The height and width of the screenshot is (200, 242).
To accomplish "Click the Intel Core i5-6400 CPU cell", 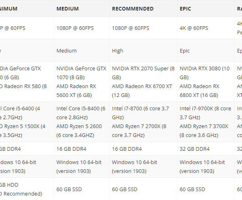I will tap(27, 122).
